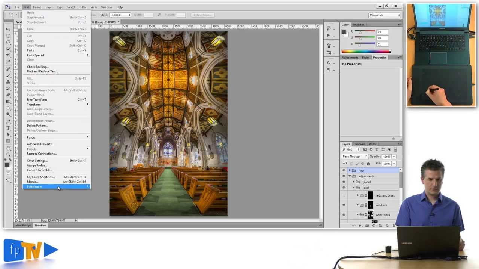Image resolution: width=479 pixels, height=269 pixels.
Task: Toggle the text layer filter icon
Action: 377,149
